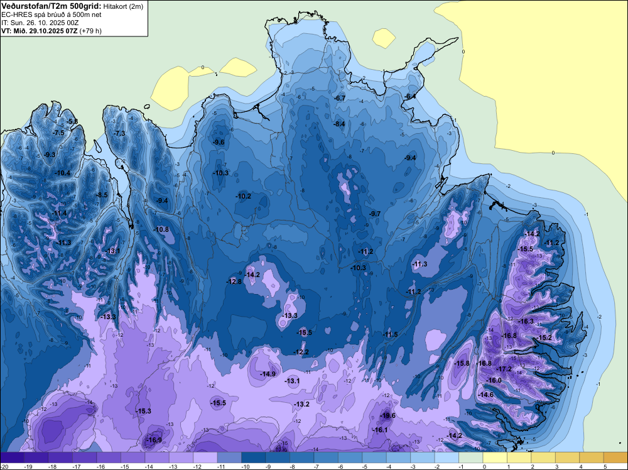Select the -12.2 temperature label
Image resolution: width=628 pixels, height=470 pixels.
click(x=301, y=352)
